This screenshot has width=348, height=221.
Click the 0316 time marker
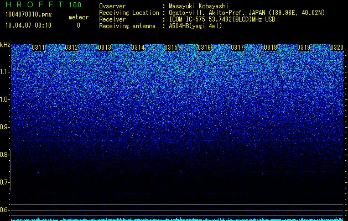click(204, 48)
